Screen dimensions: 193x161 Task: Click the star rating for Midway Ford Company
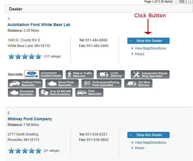click(x=25, y=151)
